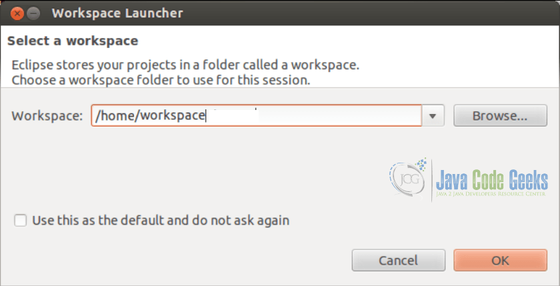
Task: Minimize the Workspace Launcher window
Action: [33, 13]
